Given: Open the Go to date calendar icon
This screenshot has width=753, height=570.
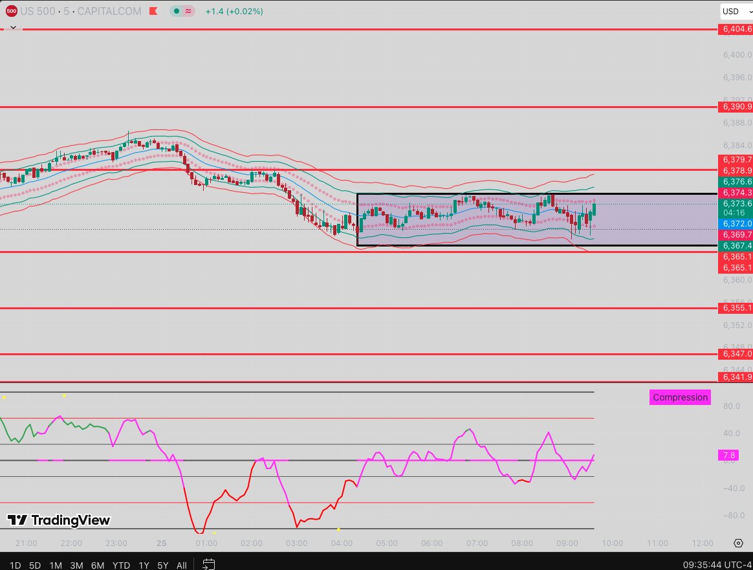Looking at the screenshot, I should click(208, 564).
